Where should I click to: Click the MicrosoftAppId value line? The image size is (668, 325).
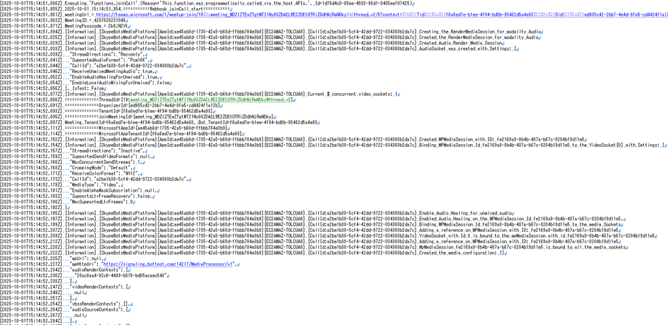(x=147, y=127)
